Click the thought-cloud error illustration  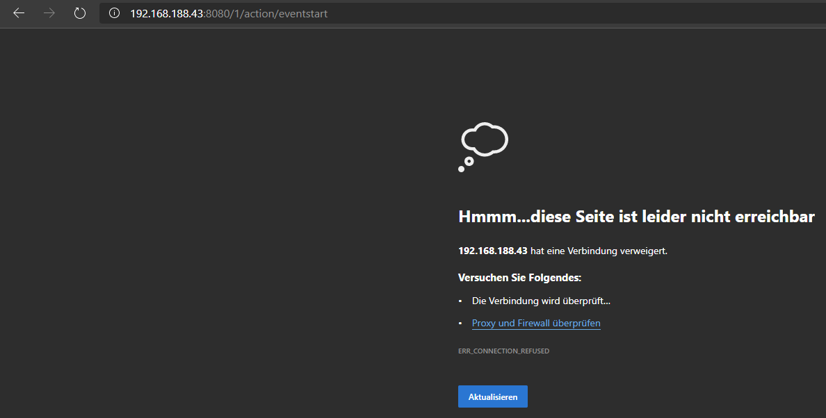pyautogui.click(x=483, y=147)
